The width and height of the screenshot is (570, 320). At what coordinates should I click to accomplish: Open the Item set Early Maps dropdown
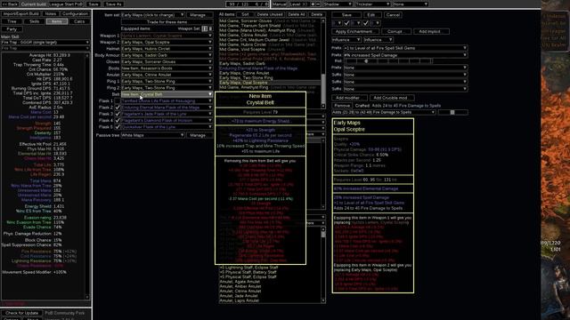point(152,15)
